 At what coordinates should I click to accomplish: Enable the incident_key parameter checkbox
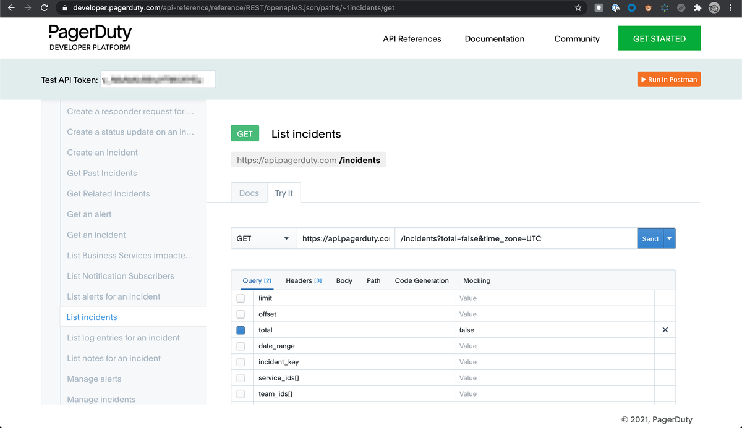[x=241, y=362]
